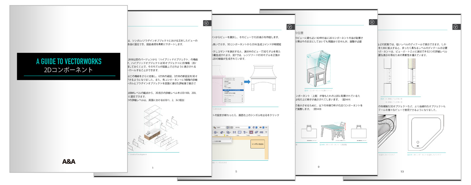
Task: Open the '2D/平面' view dropdown on page 5
Action: [x=242, y=127]
